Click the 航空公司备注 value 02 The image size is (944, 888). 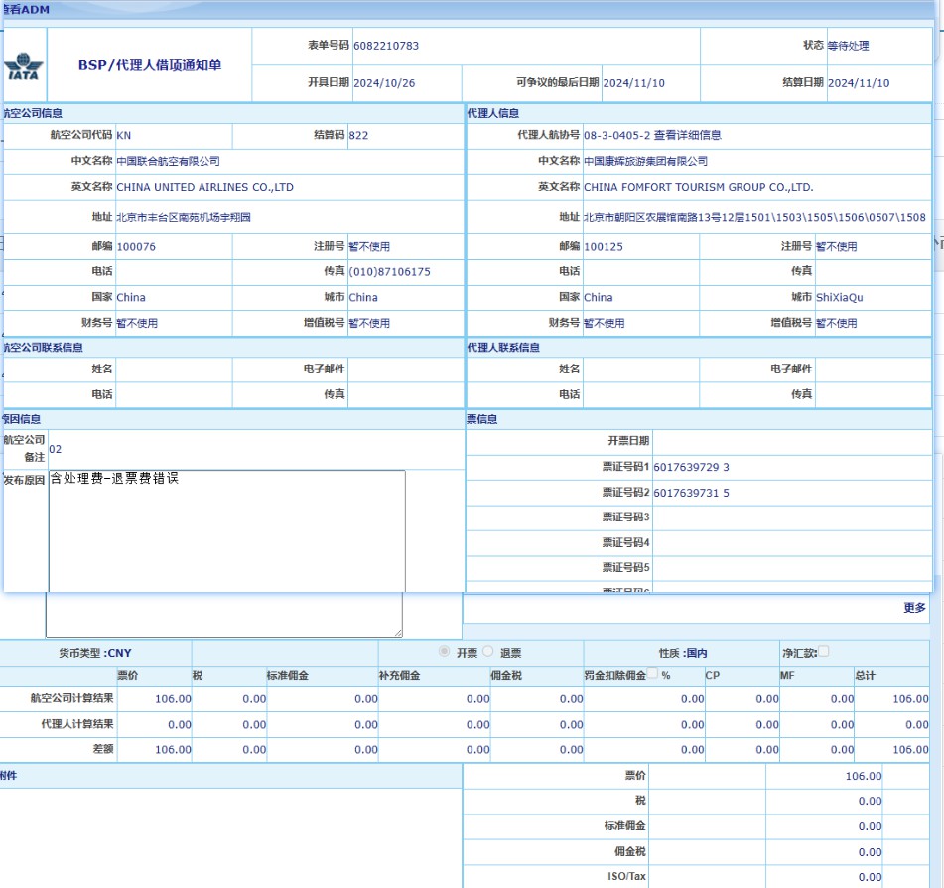coord(56,449)
